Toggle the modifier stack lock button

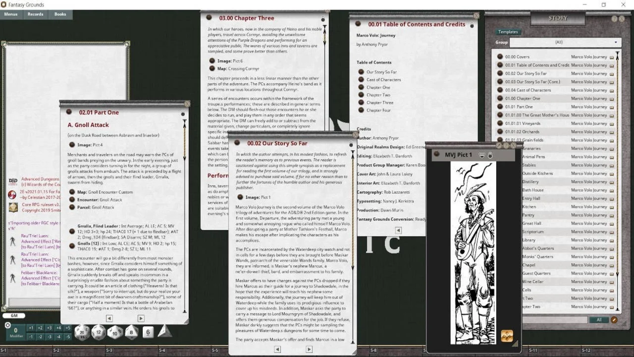7,325
